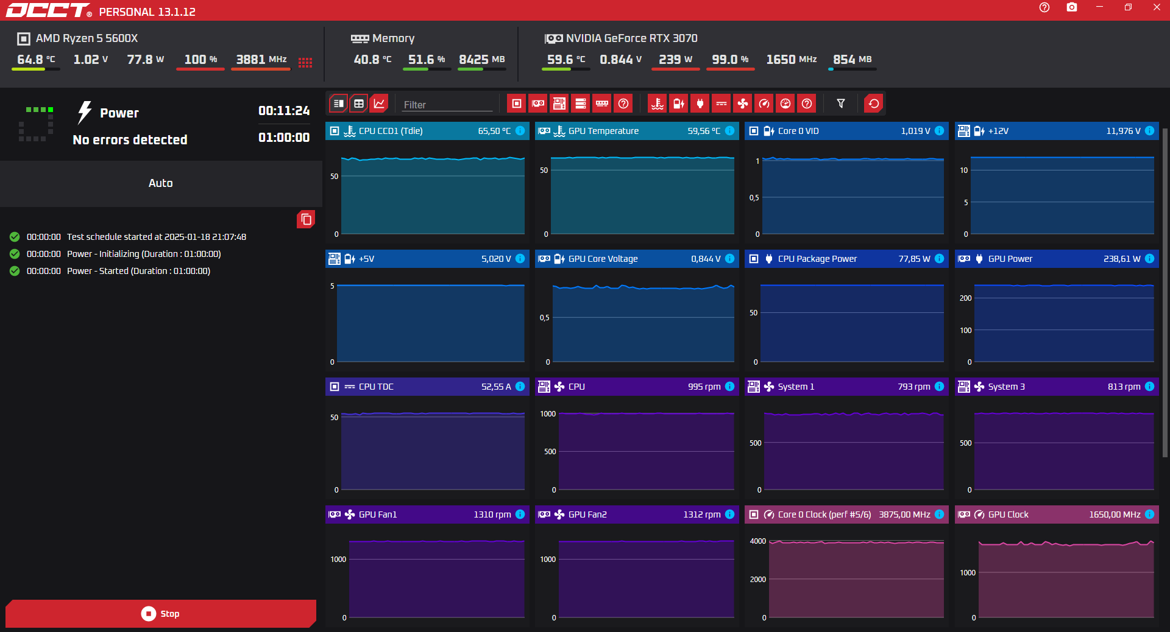Click the info icon beside GPU Power
1170x632 pixels.
(x=1150, y=259)
